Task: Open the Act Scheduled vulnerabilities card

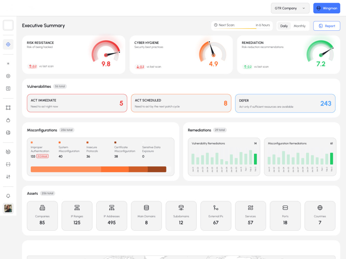Action: pos(181,103)
